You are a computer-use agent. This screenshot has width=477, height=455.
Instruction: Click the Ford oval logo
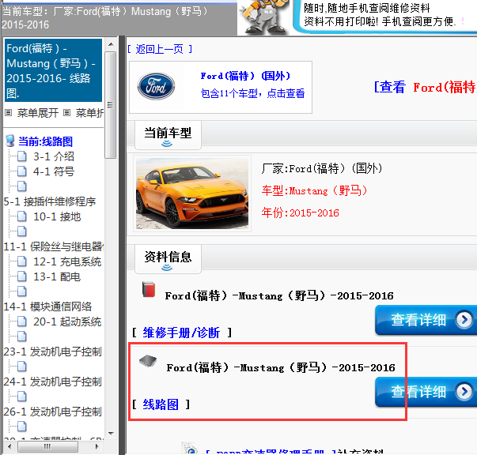tap(156, 86)
